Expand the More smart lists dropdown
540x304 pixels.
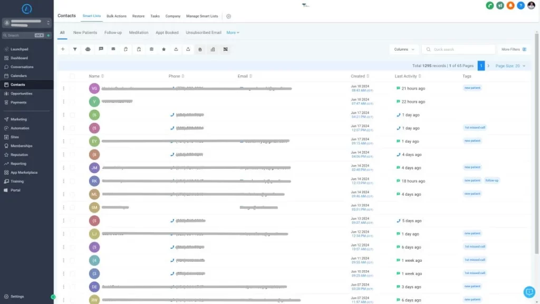coord(233,33)
